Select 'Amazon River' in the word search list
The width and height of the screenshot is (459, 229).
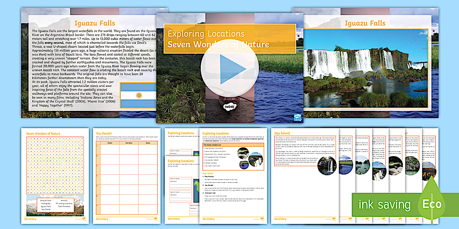coord(46,201)
